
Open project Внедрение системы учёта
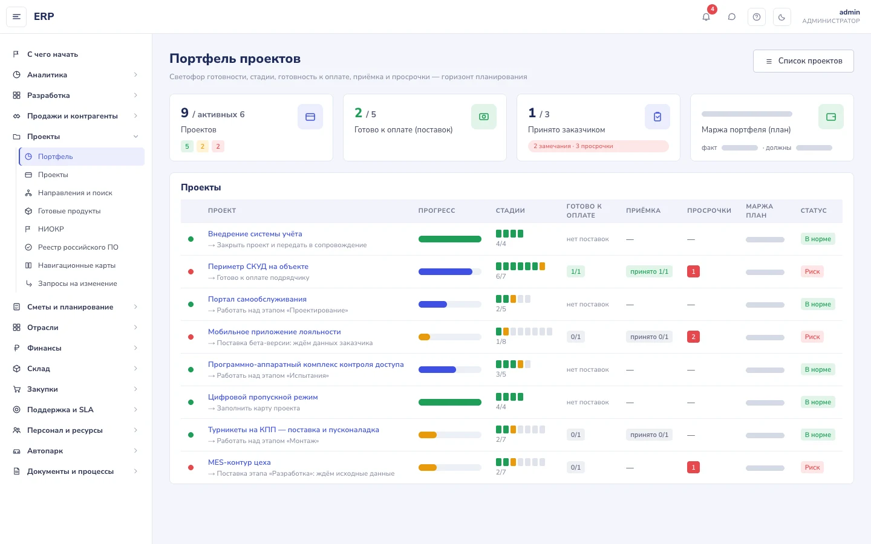pyautogui.click(x=255, y=234)
